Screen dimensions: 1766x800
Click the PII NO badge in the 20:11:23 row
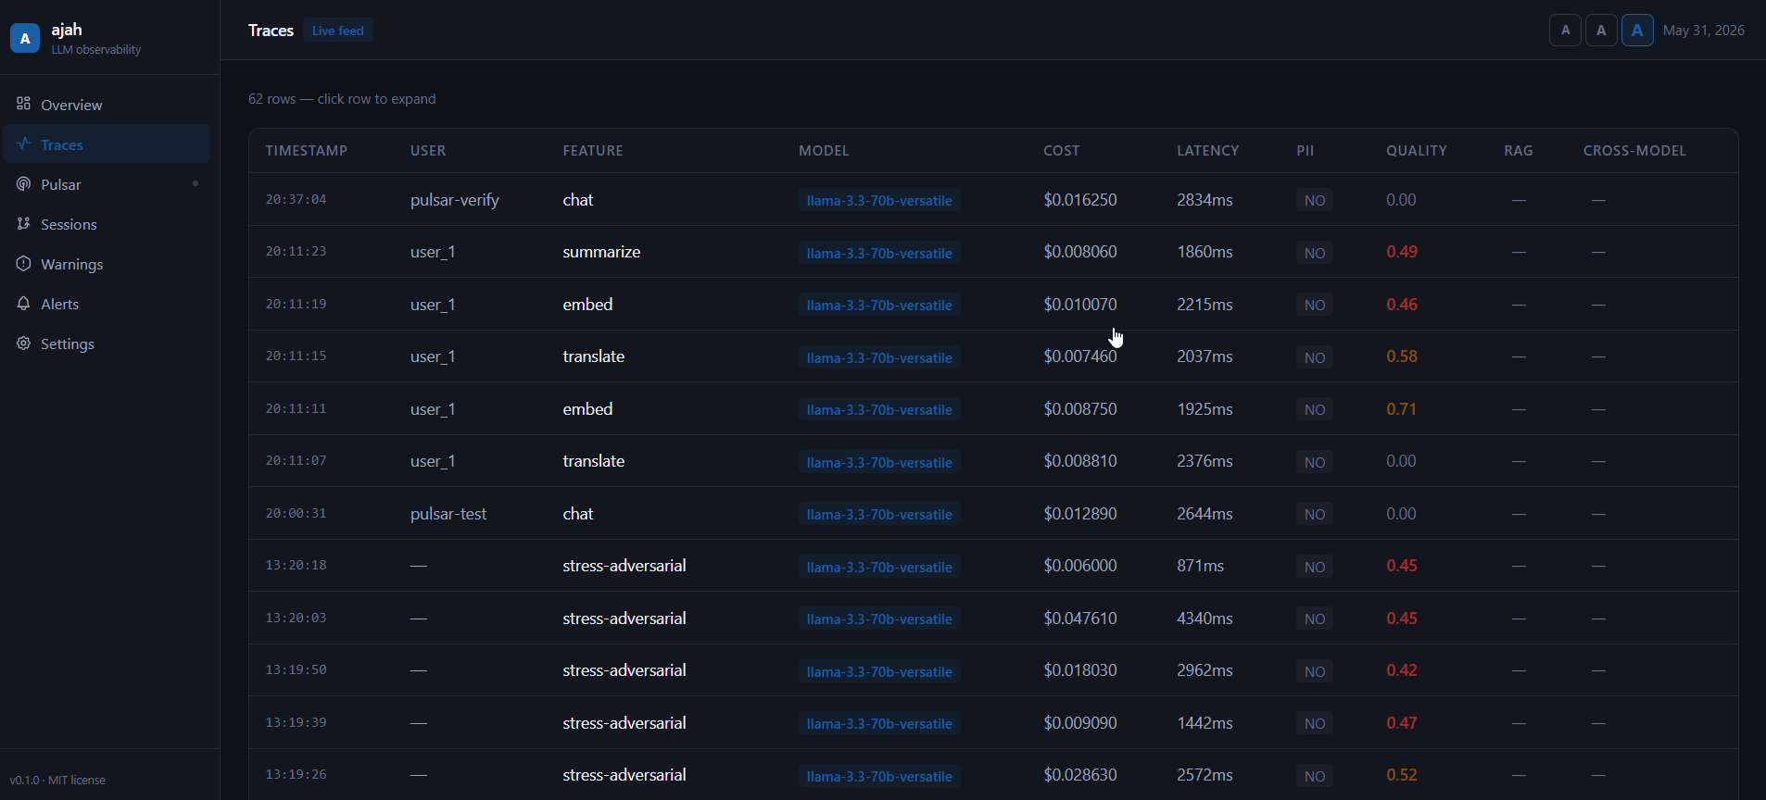pyautogui.click(x=1315, y=253)
